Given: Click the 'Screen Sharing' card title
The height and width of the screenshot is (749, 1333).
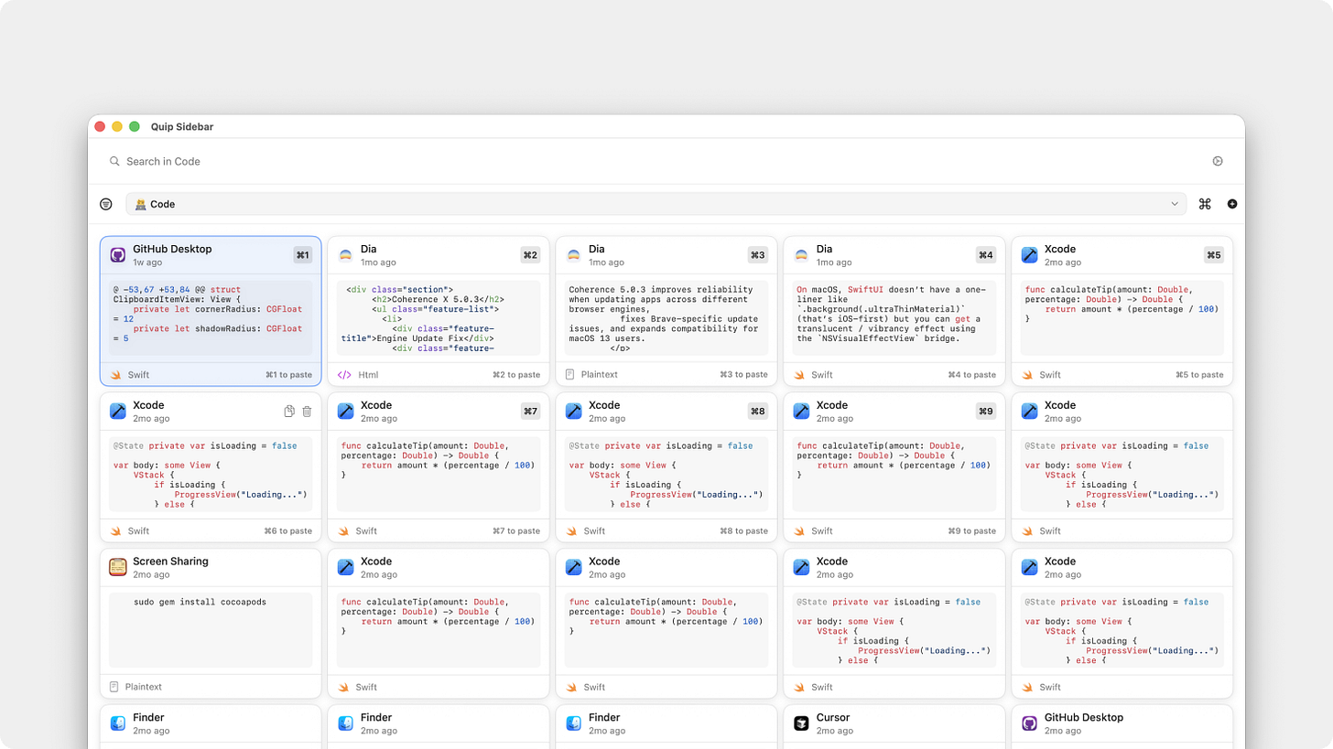Looking at the screenshot, I should click(170, 562).
